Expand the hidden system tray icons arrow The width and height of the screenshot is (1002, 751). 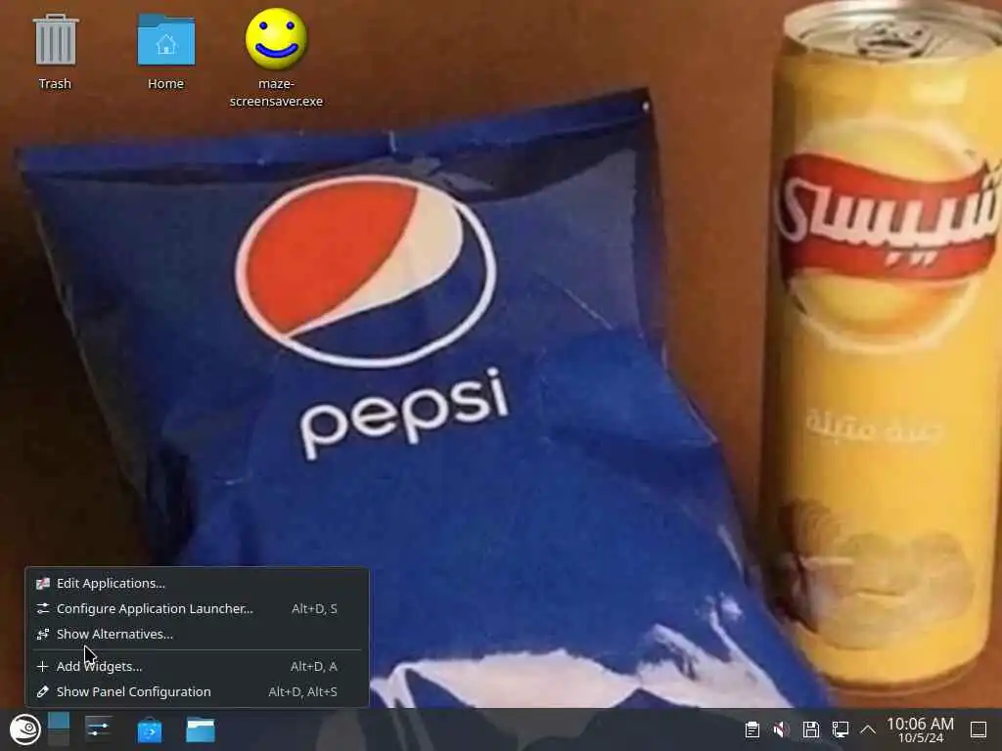tap(868, 729)
